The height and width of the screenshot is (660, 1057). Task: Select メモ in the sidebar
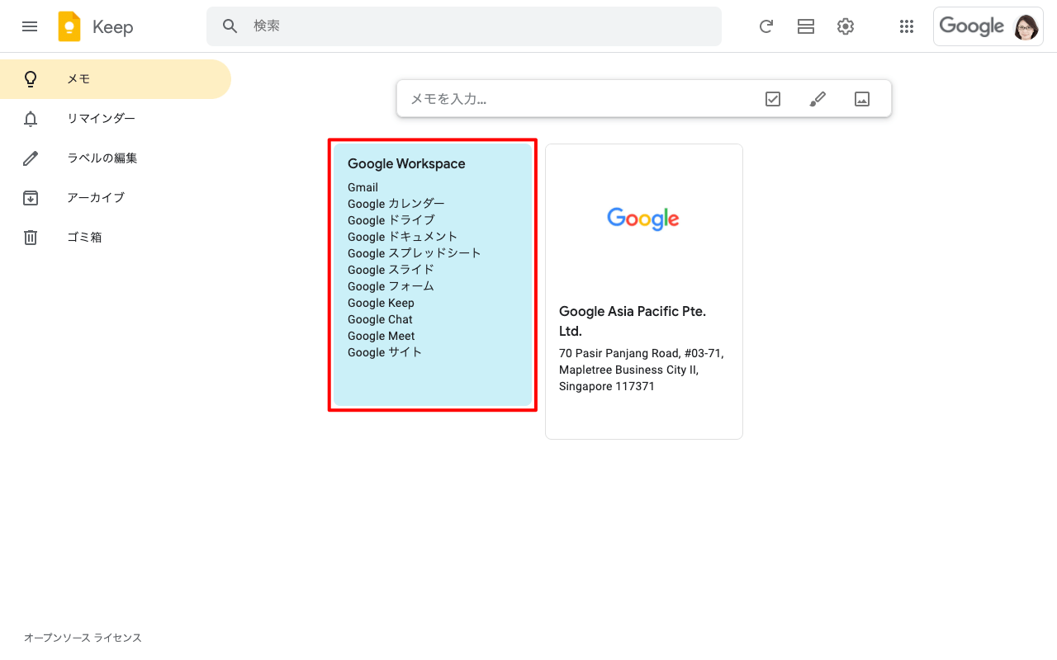click(x=116, y=79)
